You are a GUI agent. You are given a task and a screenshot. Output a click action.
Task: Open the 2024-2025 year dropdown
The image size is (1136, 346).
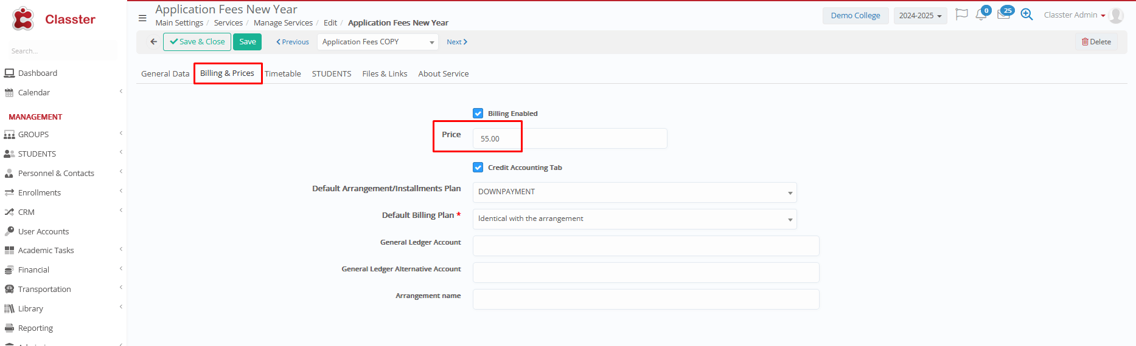[x=920, y=16]
